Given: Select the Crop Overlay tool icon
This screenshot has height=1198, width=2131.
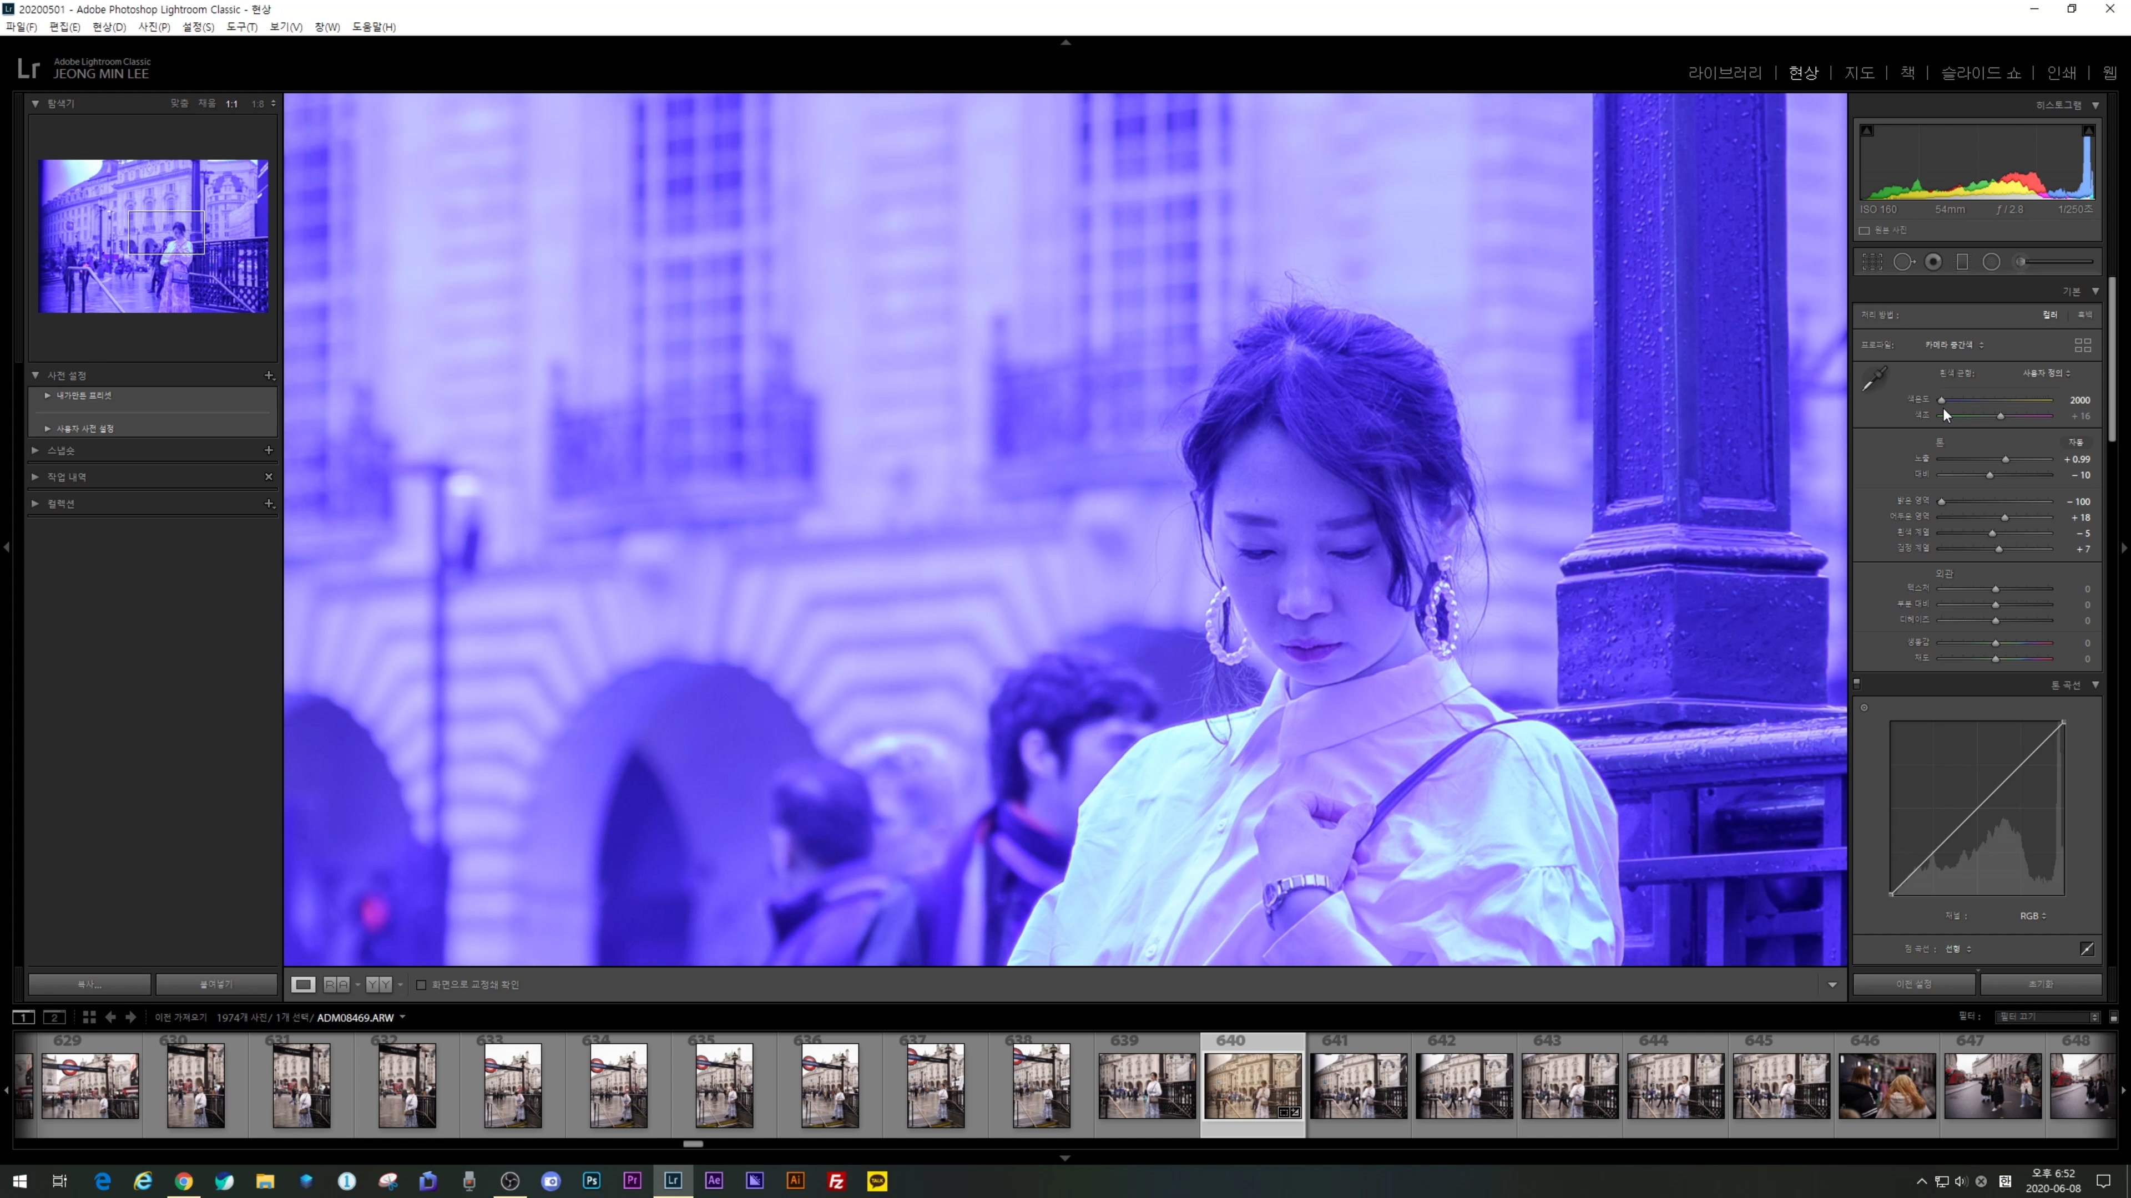Looking at the screenshot, I should click(1872, 262).
